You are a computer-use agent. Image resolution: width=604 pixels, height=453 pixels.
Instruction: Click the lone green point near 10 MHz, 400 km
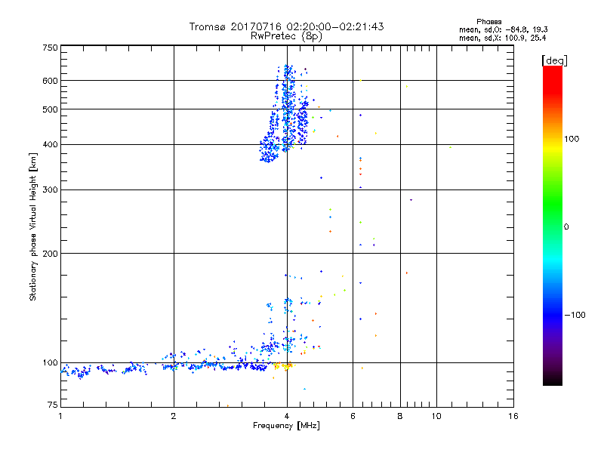(x=450, y=147)
